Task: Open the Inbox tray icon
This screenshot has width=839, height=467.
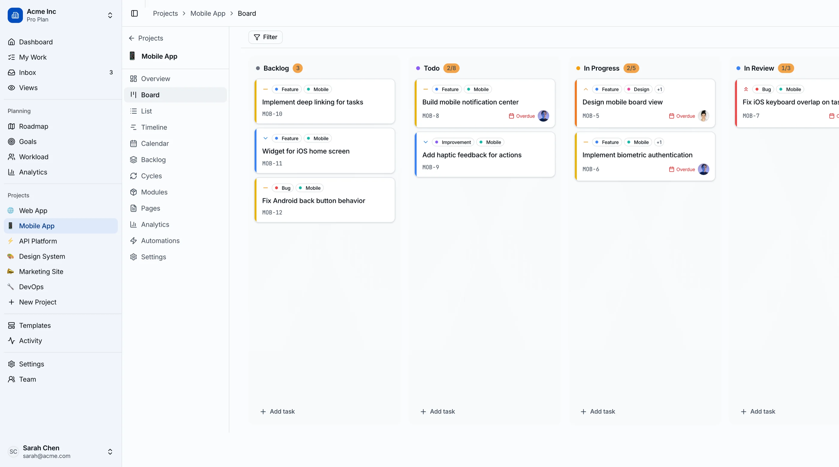Action: click(x=11, y=72)
